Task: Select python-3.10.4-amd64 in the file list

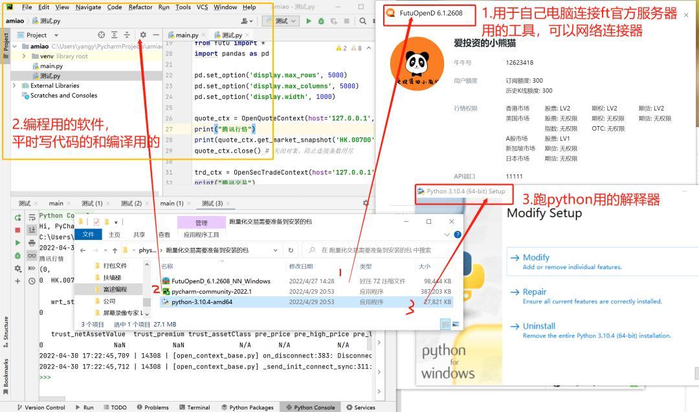Action: (x=201, y=301)
